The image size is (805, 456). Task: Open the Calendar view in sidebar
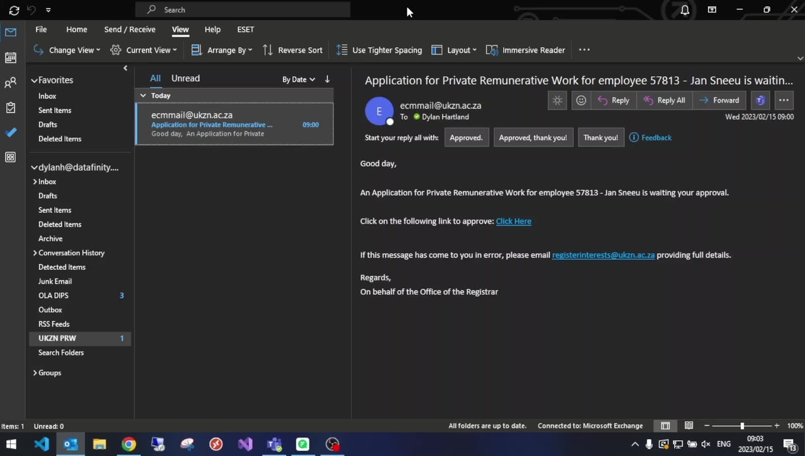coord(11,57)
